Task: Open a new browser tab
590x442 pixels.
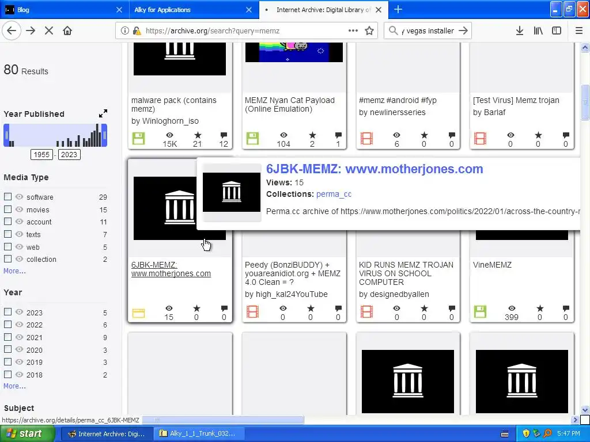Action: 398,9
